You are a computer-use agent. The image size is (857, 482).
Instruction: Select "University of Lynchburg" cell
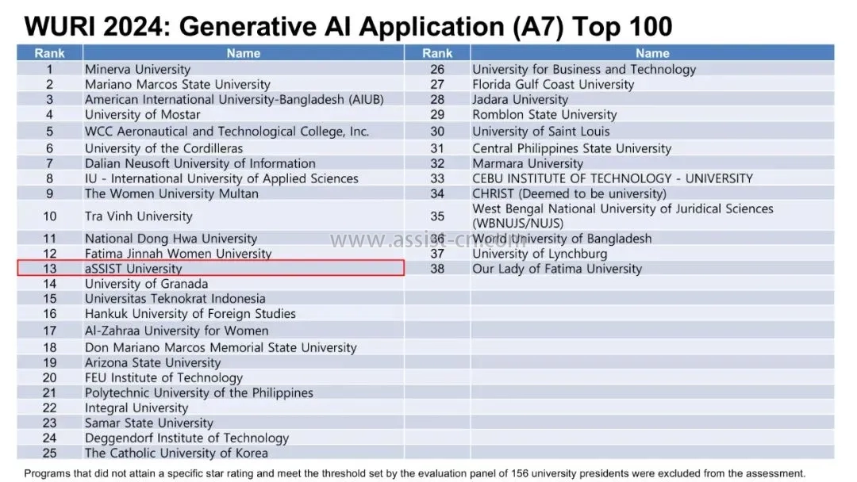pos(540,254)
